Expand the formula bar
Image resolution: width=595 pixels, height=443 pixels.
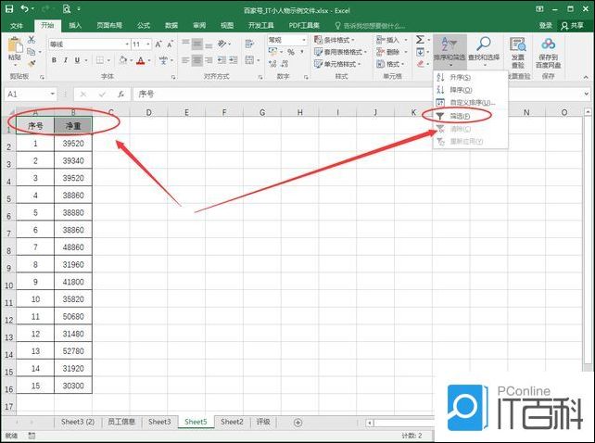pos(587,94)
